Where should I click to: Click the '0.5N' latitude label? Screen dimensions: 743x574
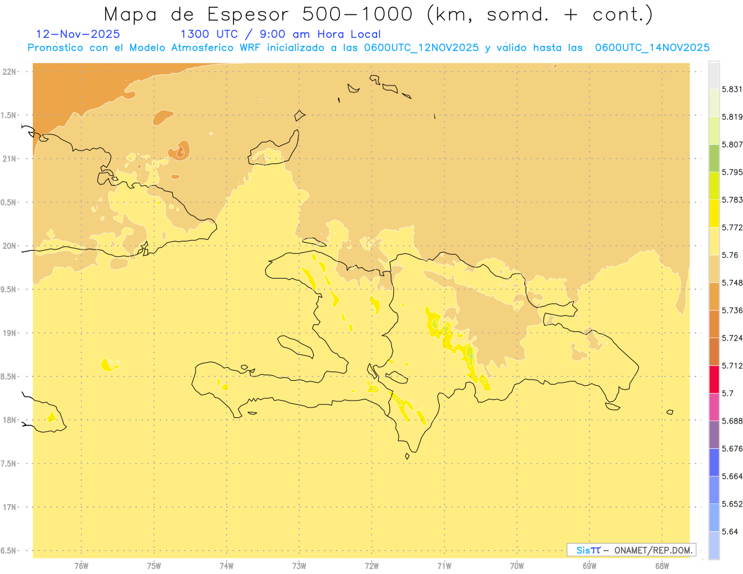point(9,202)
